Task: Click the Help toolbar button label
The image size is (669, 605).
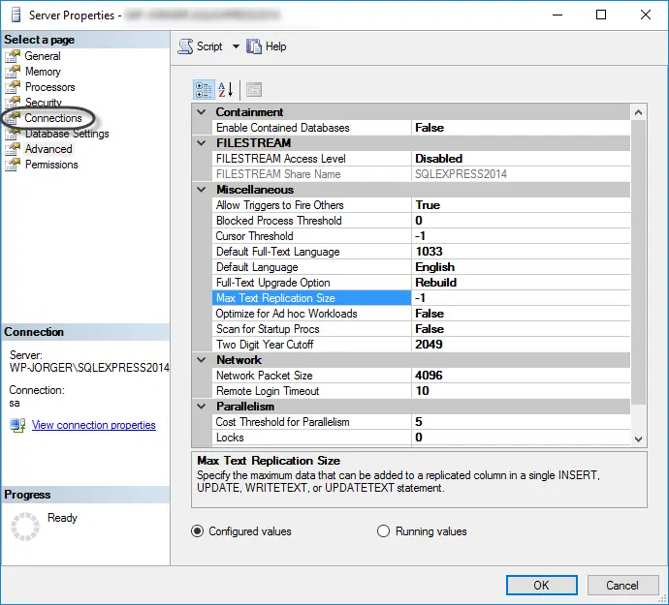Action: pos(275,46)
